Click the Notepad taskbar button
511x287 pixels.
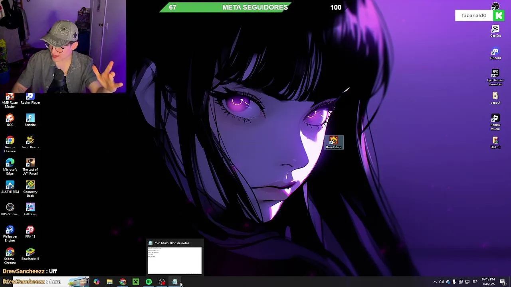pyautogui.click(x=175, y=282)
